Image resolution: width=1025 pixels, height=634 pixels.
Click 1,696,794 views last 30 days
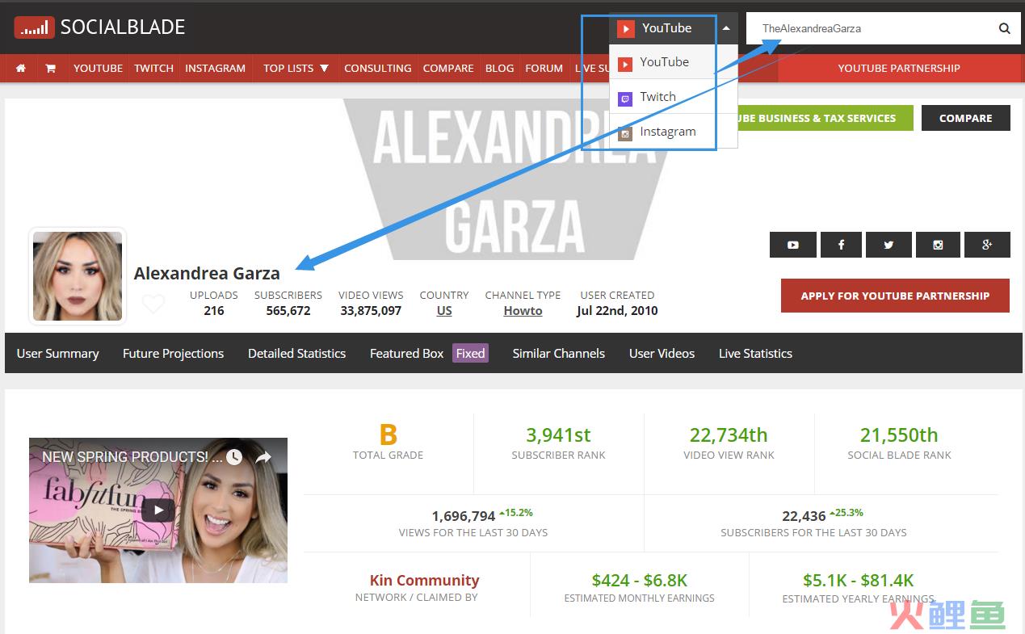(x=464, y=516)
